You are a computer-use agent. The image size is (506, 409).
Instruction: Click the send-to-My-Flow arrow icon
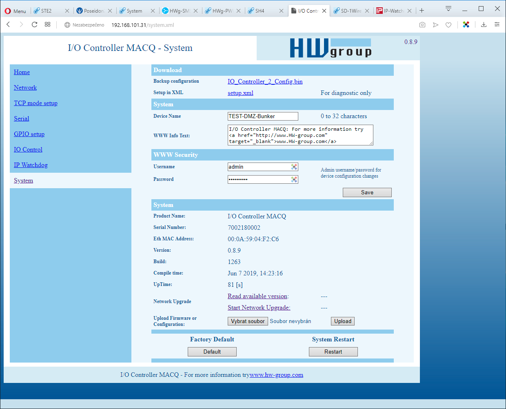coord(435,25)
